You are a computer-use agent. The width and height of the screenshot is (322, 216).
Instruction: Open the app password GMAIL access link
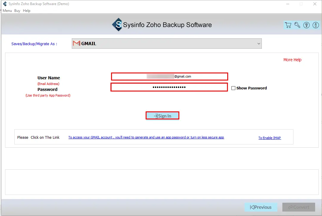click(146, 137)
